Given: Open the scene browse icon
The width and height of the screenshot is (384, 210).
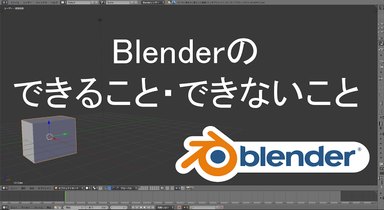Looking at the screenshot, I should click(103, 3).
